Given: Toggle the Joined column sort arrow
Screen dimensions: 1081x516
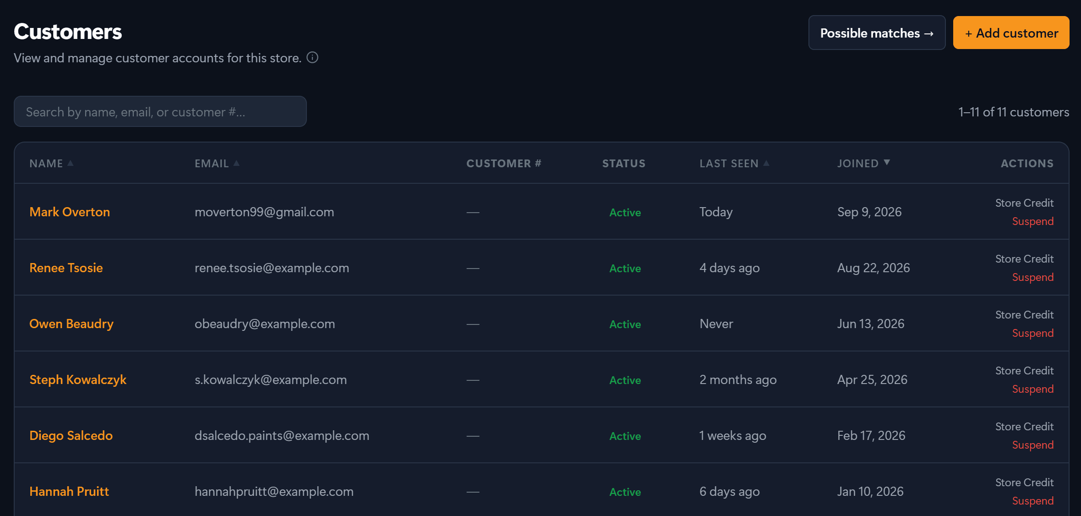Looking at the screenshot, I should coord(887,163).
